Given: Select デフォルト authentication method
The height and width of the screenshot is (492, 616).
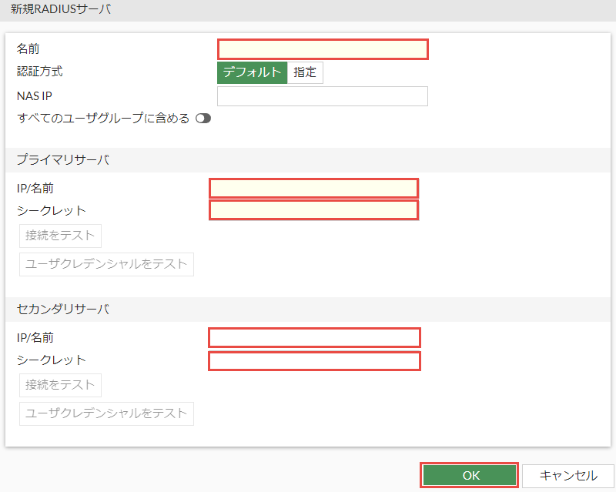Looking at the screenshot, I should (253, 72).
